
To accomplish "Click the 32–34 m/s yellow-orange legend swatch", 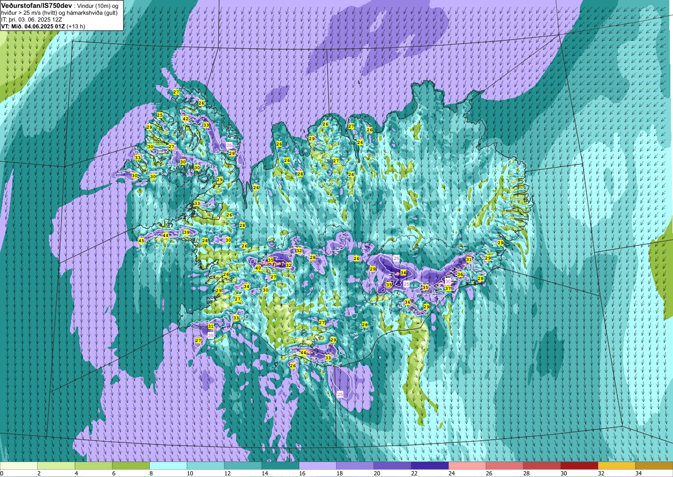I will [x=616, y=465].
